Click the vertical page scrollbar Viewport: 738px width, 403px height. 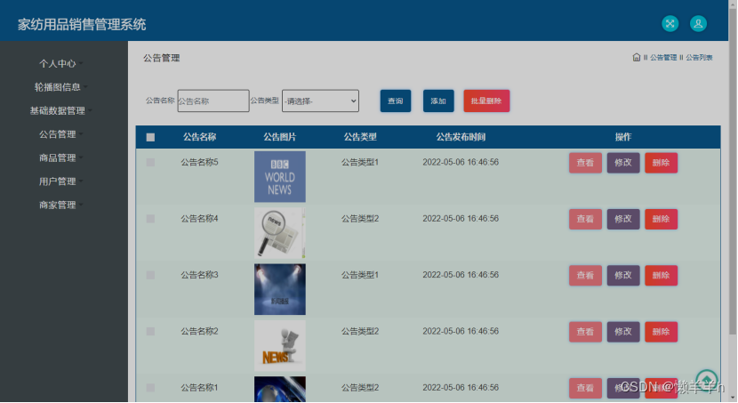733,170
